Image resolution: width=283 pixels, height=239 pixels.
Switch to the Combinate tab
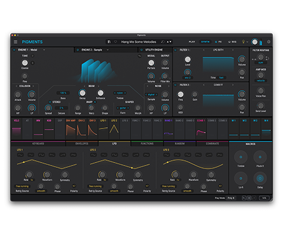212,143
